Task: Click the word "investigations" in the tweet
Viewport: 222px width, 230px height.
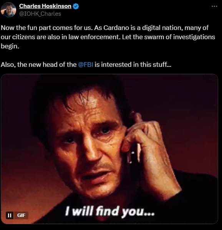Action: [x=194, y=37]
